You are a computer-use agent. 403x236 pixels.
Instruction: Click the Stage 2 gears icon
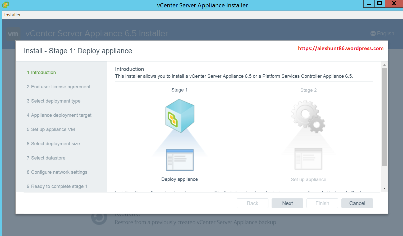[308, 116]
